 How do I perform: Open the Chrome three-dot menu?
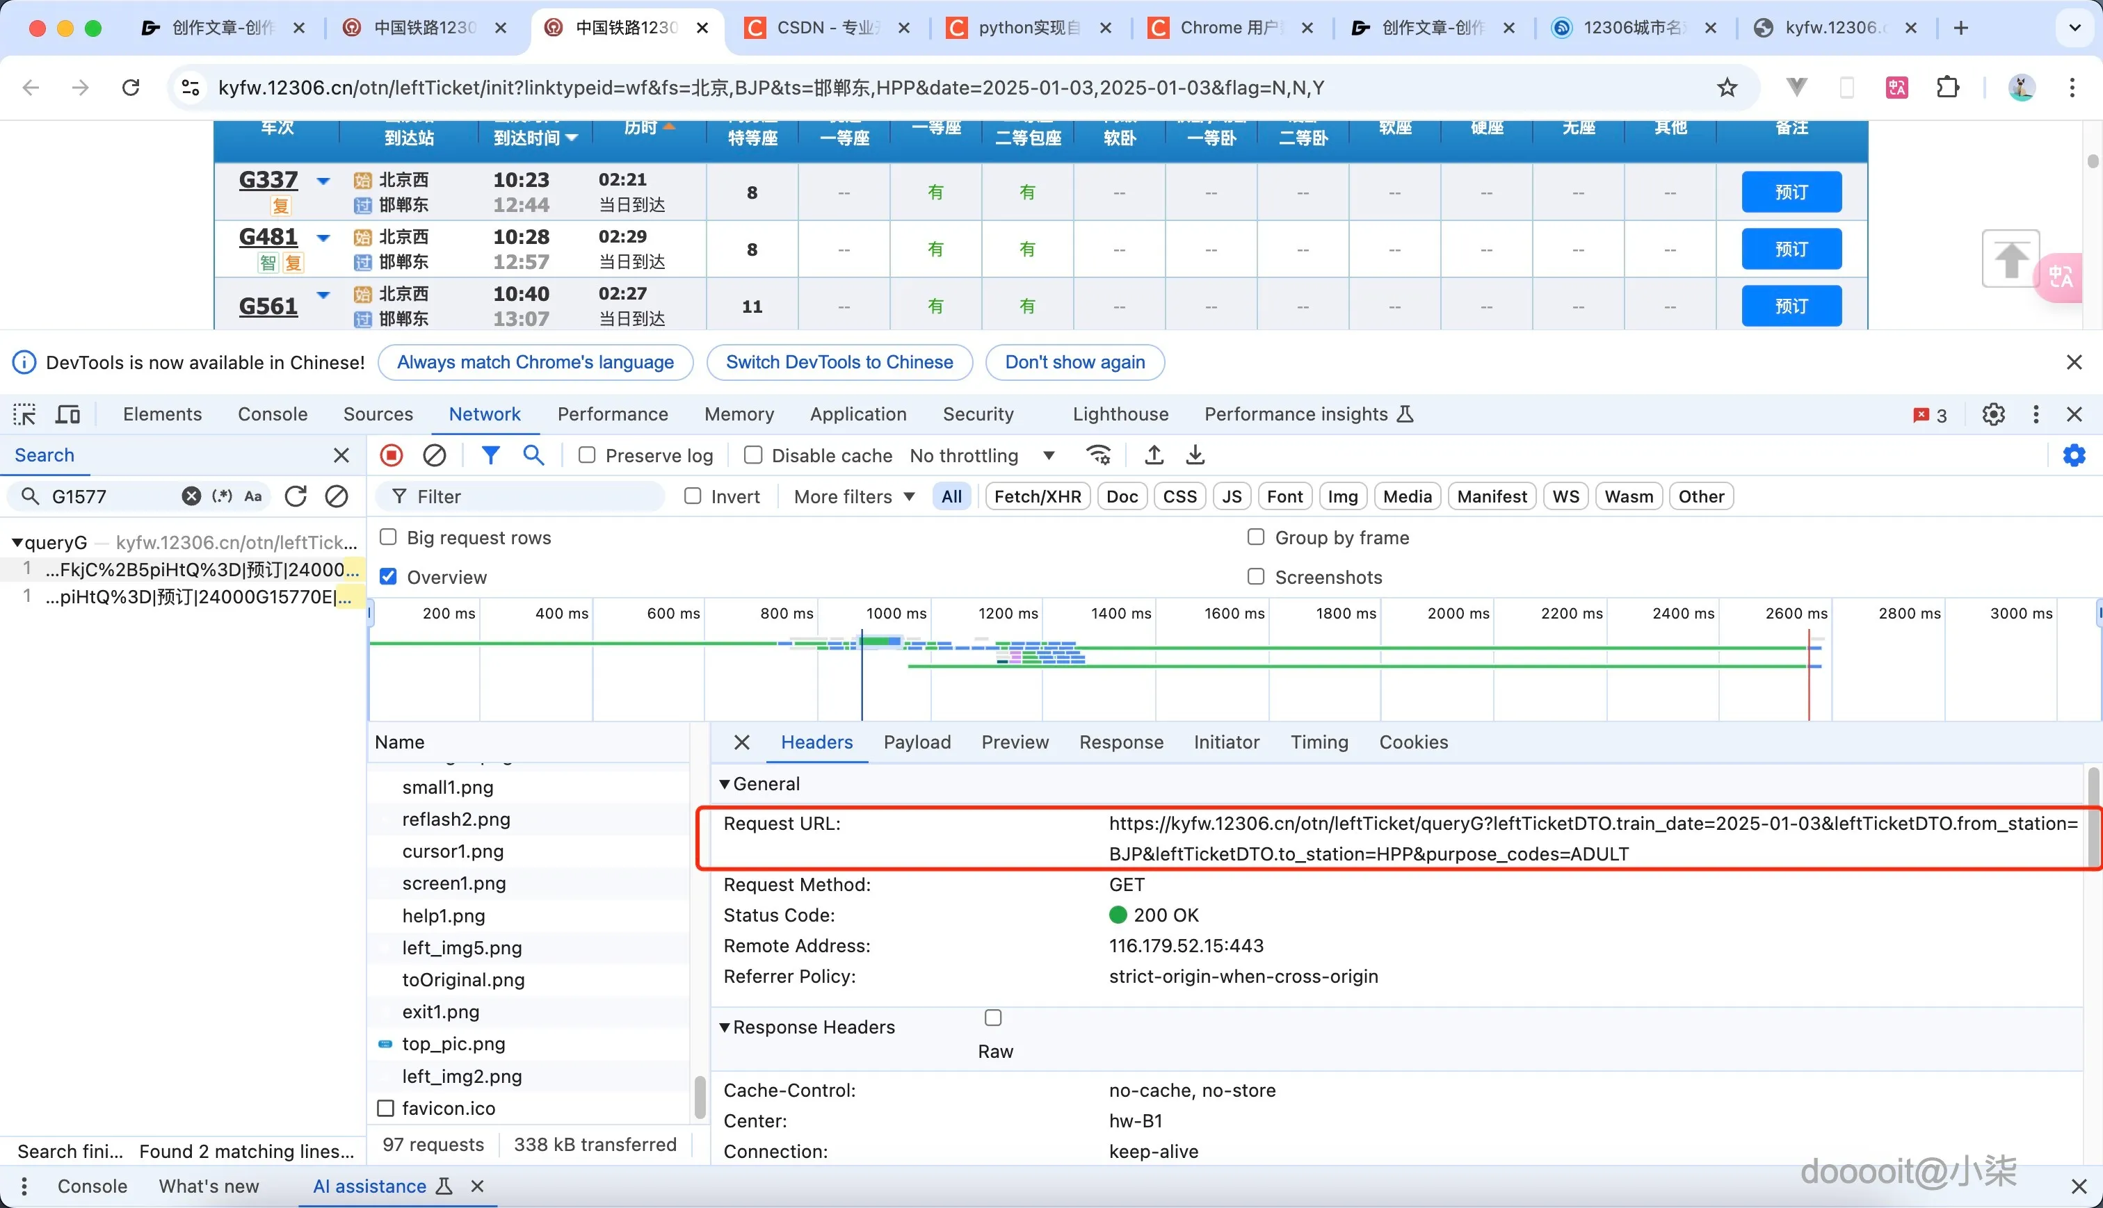[2072, 87]
